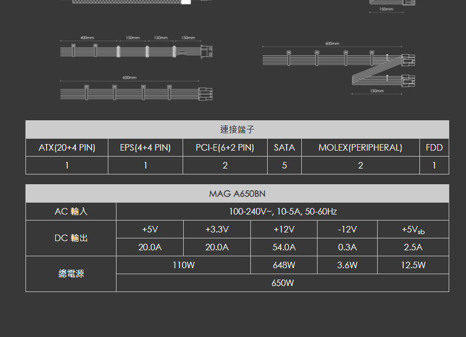Select the value 1 under ATX(20+4 PIN)

point(67,165)
